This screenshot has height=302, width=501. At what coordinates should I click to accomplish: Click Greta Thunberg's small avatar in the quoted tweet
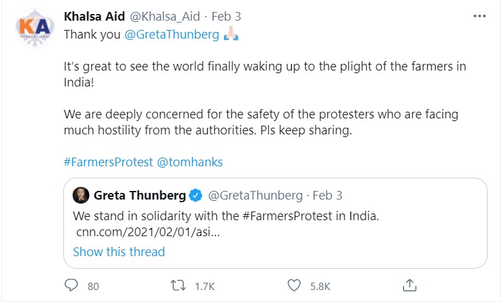pos(81,195)
